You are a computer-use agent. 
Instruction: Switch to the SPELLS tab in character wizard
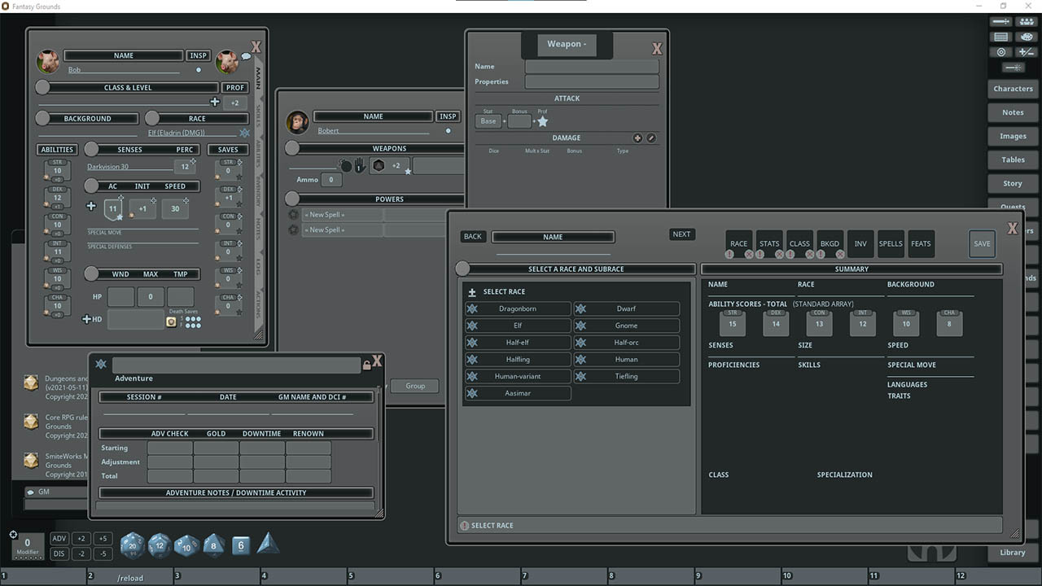point(891,243)
